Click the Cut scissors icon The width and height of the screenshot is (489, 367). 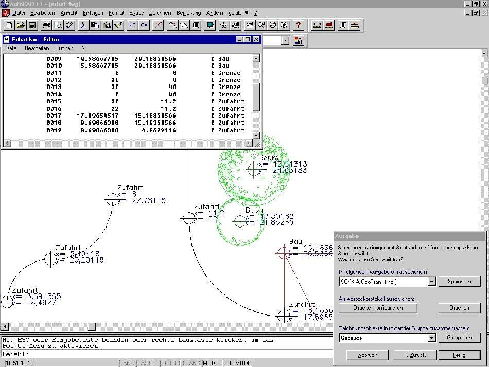point(83,25)
